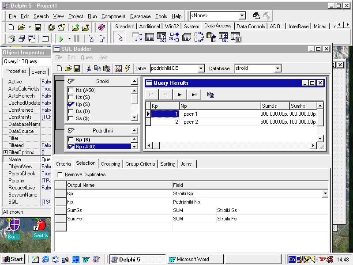Check the Kz (S) field in Stroiki
This screenshot has width=353, height=265.
[x=71, y=97]
